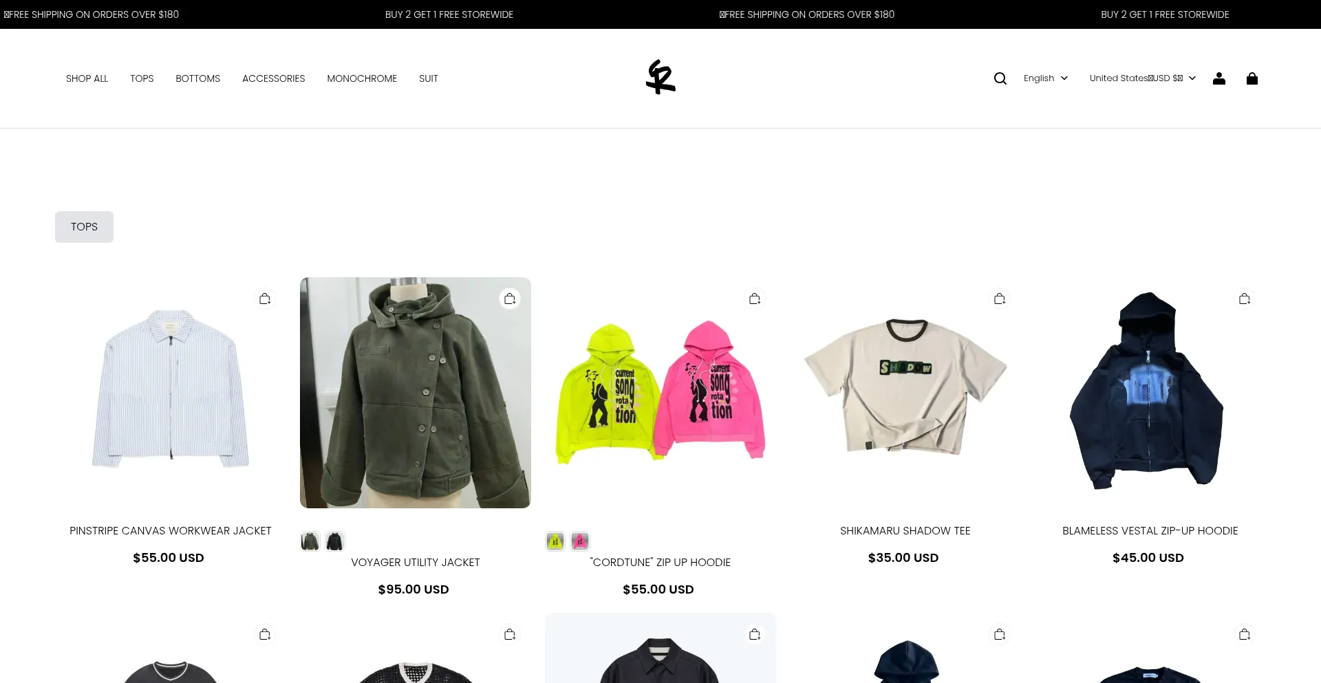Viewport: 1321px width, 683px height.
Task: Open the Shikamaru Shadow Tee product image
Action: (905, 393)
